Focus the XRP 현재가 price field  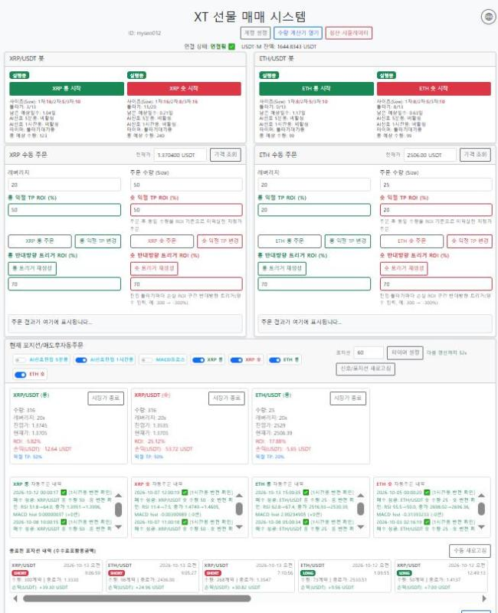coord(180,155)
